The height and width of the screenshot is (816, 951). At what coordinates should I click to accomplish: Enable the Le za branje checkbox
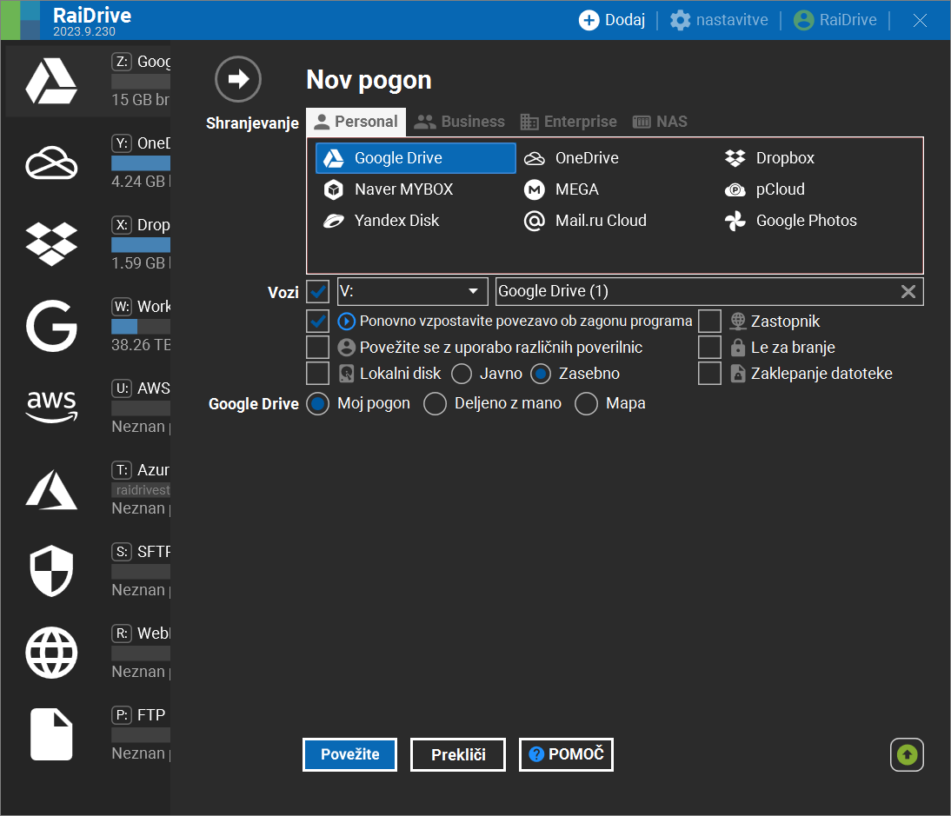709,348
